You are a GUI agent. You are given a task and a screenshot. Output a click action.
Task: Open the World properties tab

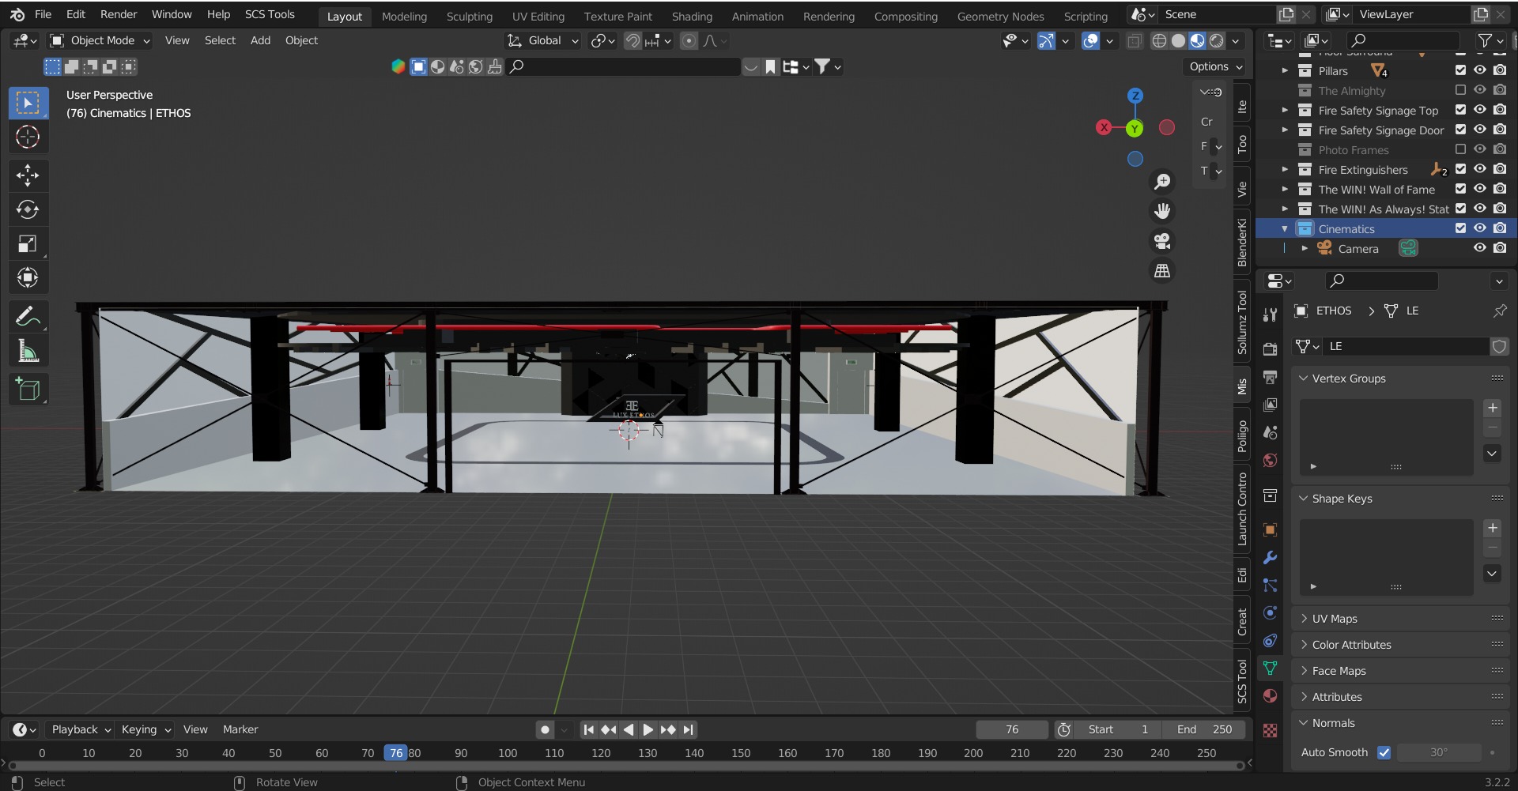(x=1270, y=460)
